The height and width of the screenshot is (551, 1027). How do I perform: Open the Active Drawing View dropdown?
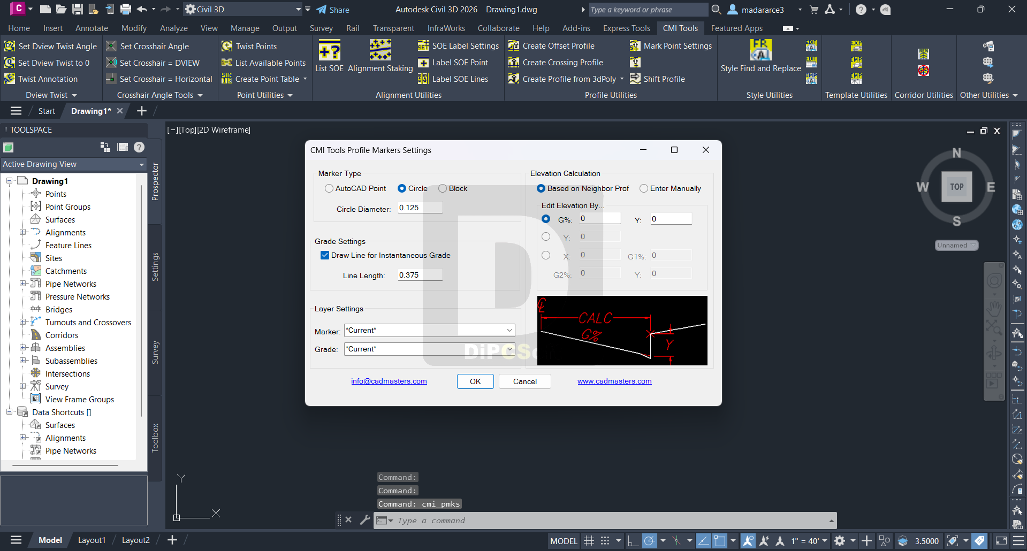tap(74, 164)
